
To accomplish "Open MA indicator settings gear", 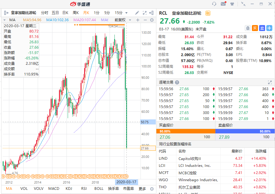I will 152,20.
